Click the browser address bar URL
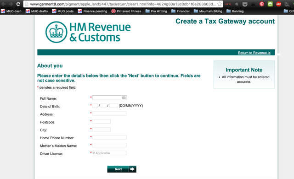 tap(123, 4)
